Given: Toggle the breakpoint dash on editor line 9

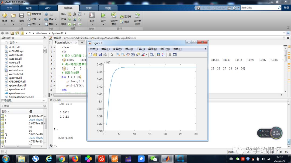Looking at the screenshot, I should (54, 81).
